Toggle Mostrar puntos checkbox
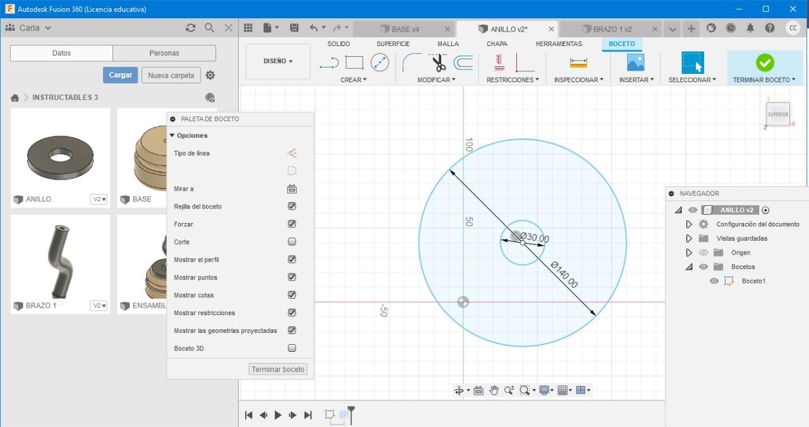 click(x=292, y=277)
